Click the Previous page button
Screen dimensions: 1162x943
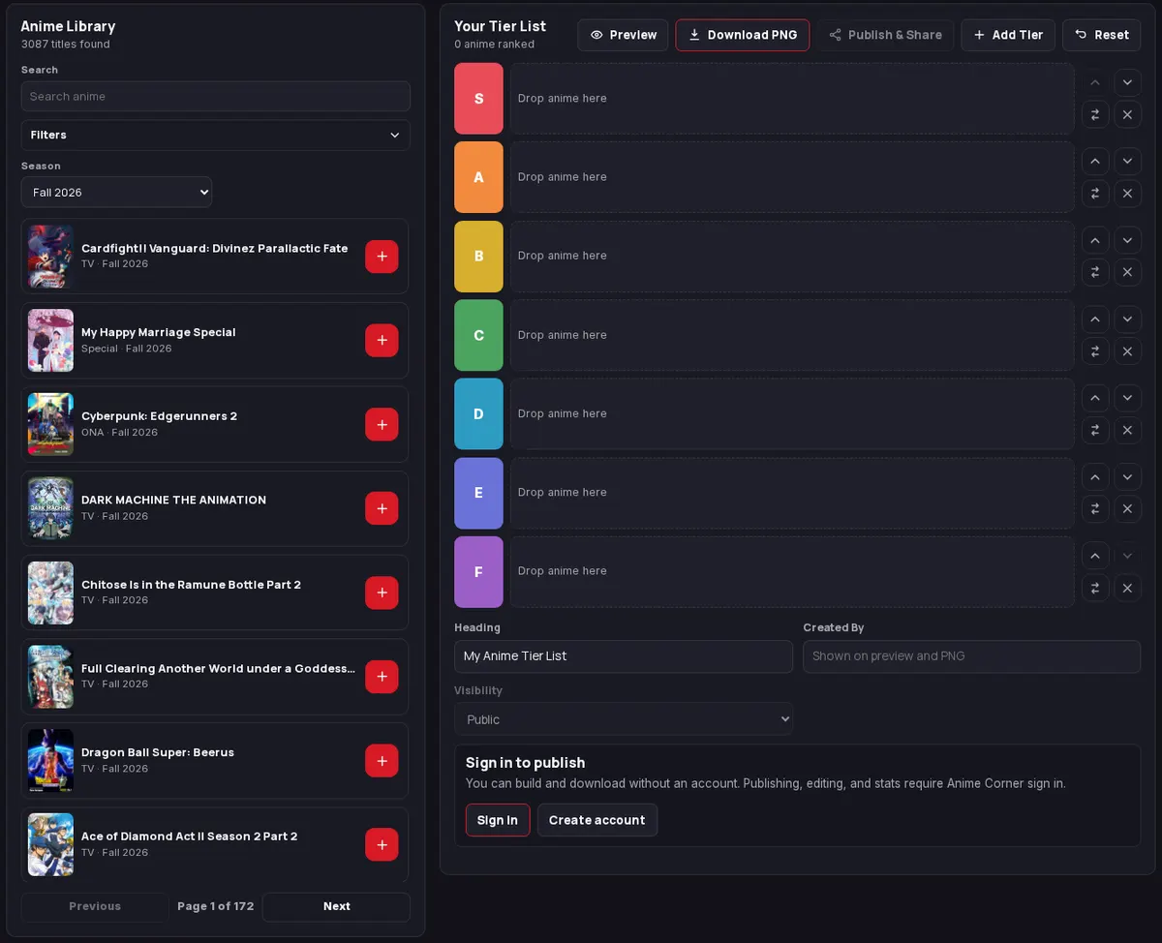pos(95,906)
